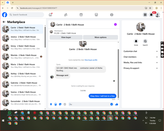Click the Mute bell icon
The image size is (164, 131).
(136, 41)
